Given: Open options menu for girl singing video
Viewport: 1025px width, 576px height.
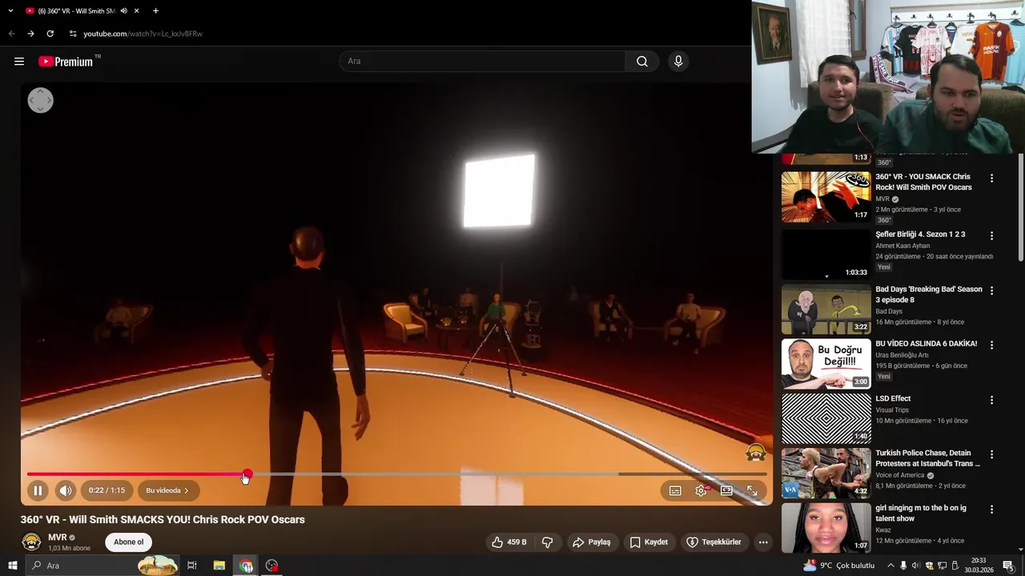Looking at the screenshot, I should [991, 509].
